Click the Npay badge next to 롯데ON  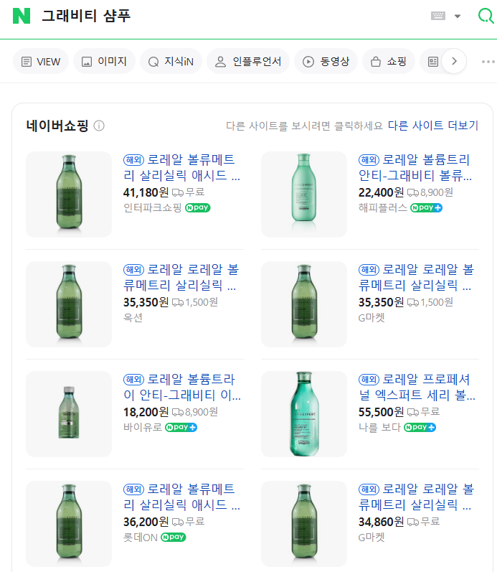point(173,537)
